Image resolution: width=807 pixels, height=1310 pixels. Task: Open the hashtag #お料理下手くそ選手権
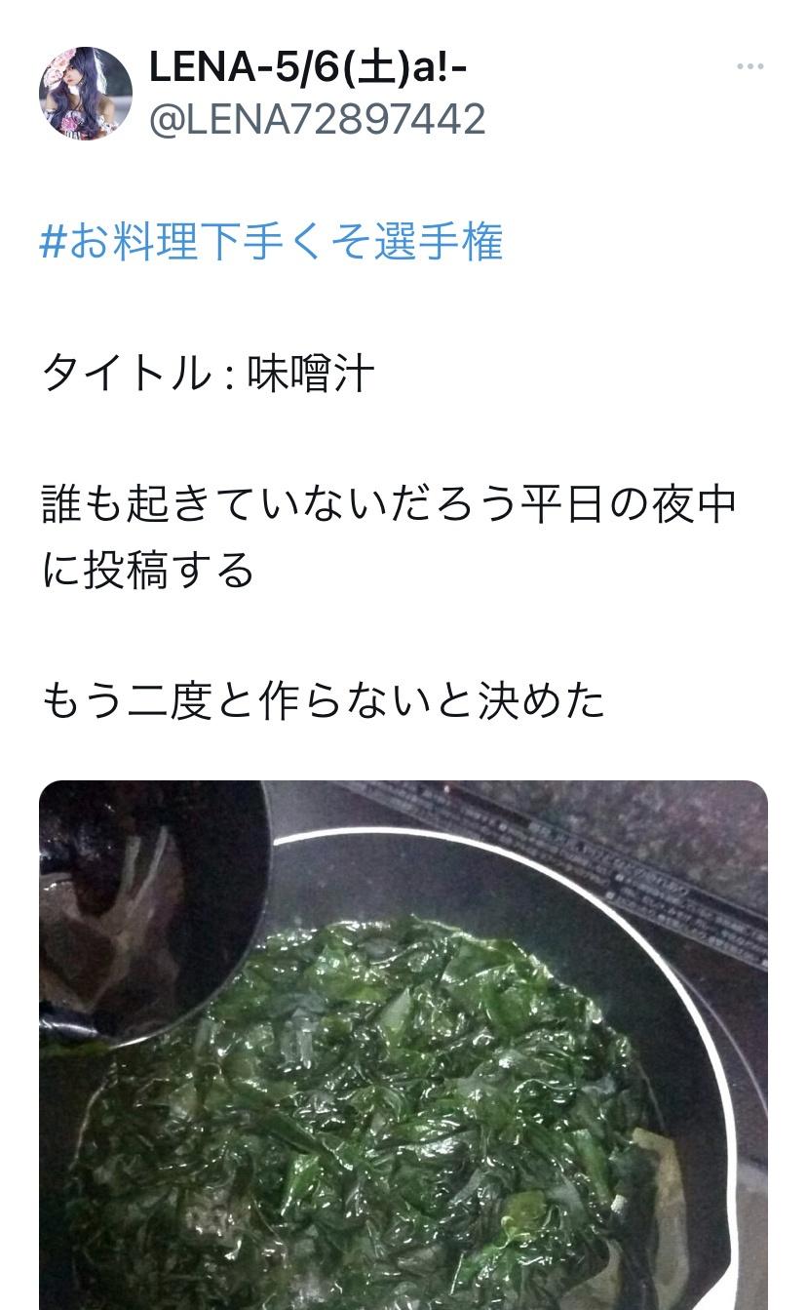click(272, 242)
